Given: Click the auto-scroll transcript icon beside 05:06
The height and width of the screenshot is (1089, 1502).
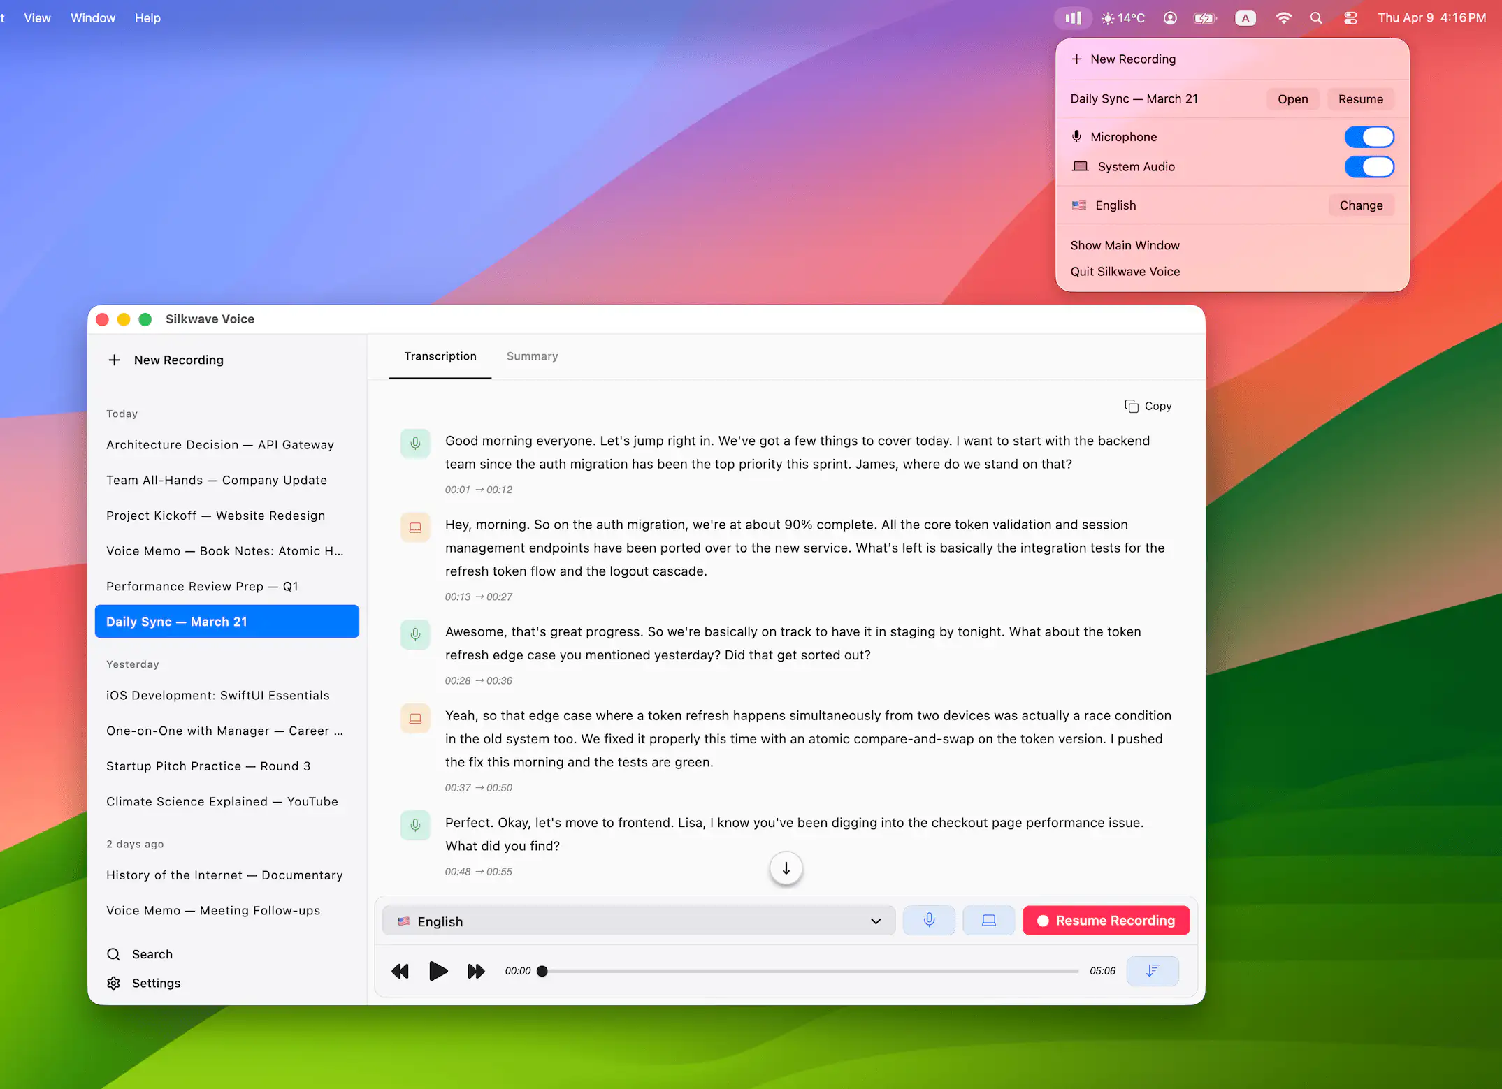Looking at the screenshot, I should click(x=1153, y=971).
